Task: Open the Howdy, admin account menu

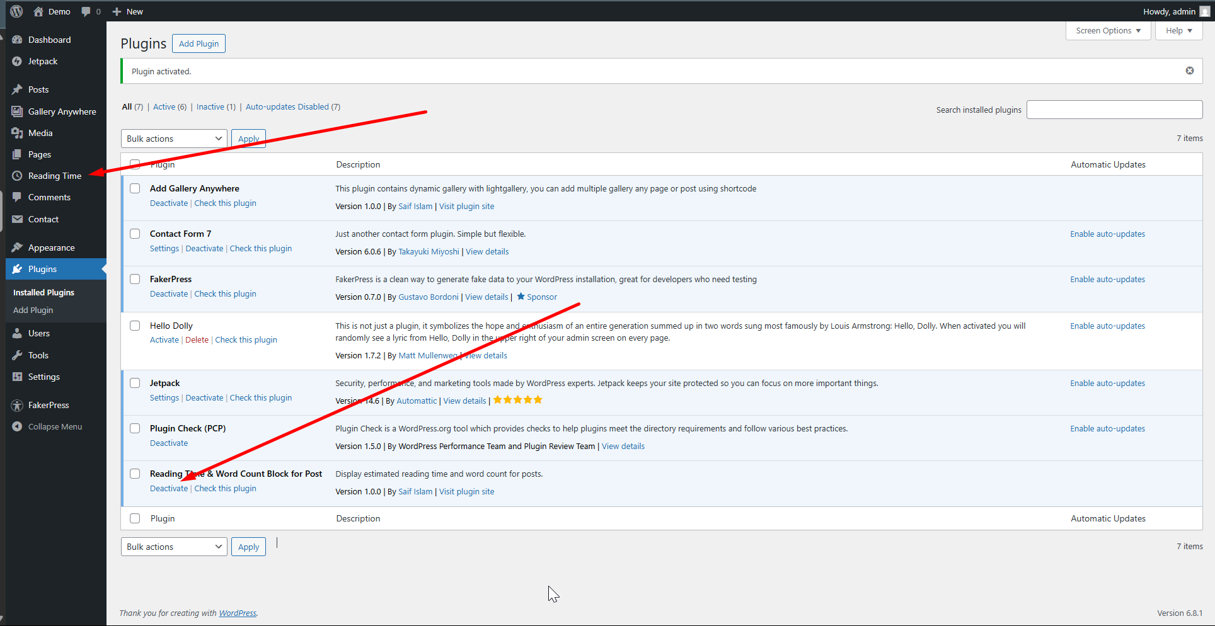Action: (x=1176, y=11)
